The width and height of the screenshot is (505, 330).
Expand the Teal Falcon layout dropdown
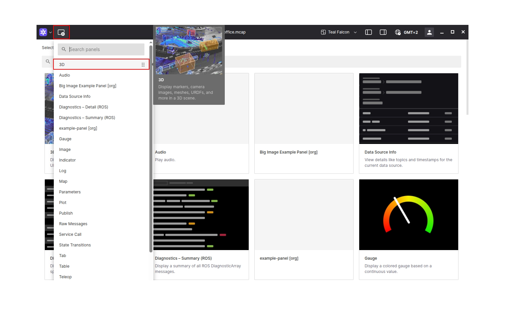point(355,33)
